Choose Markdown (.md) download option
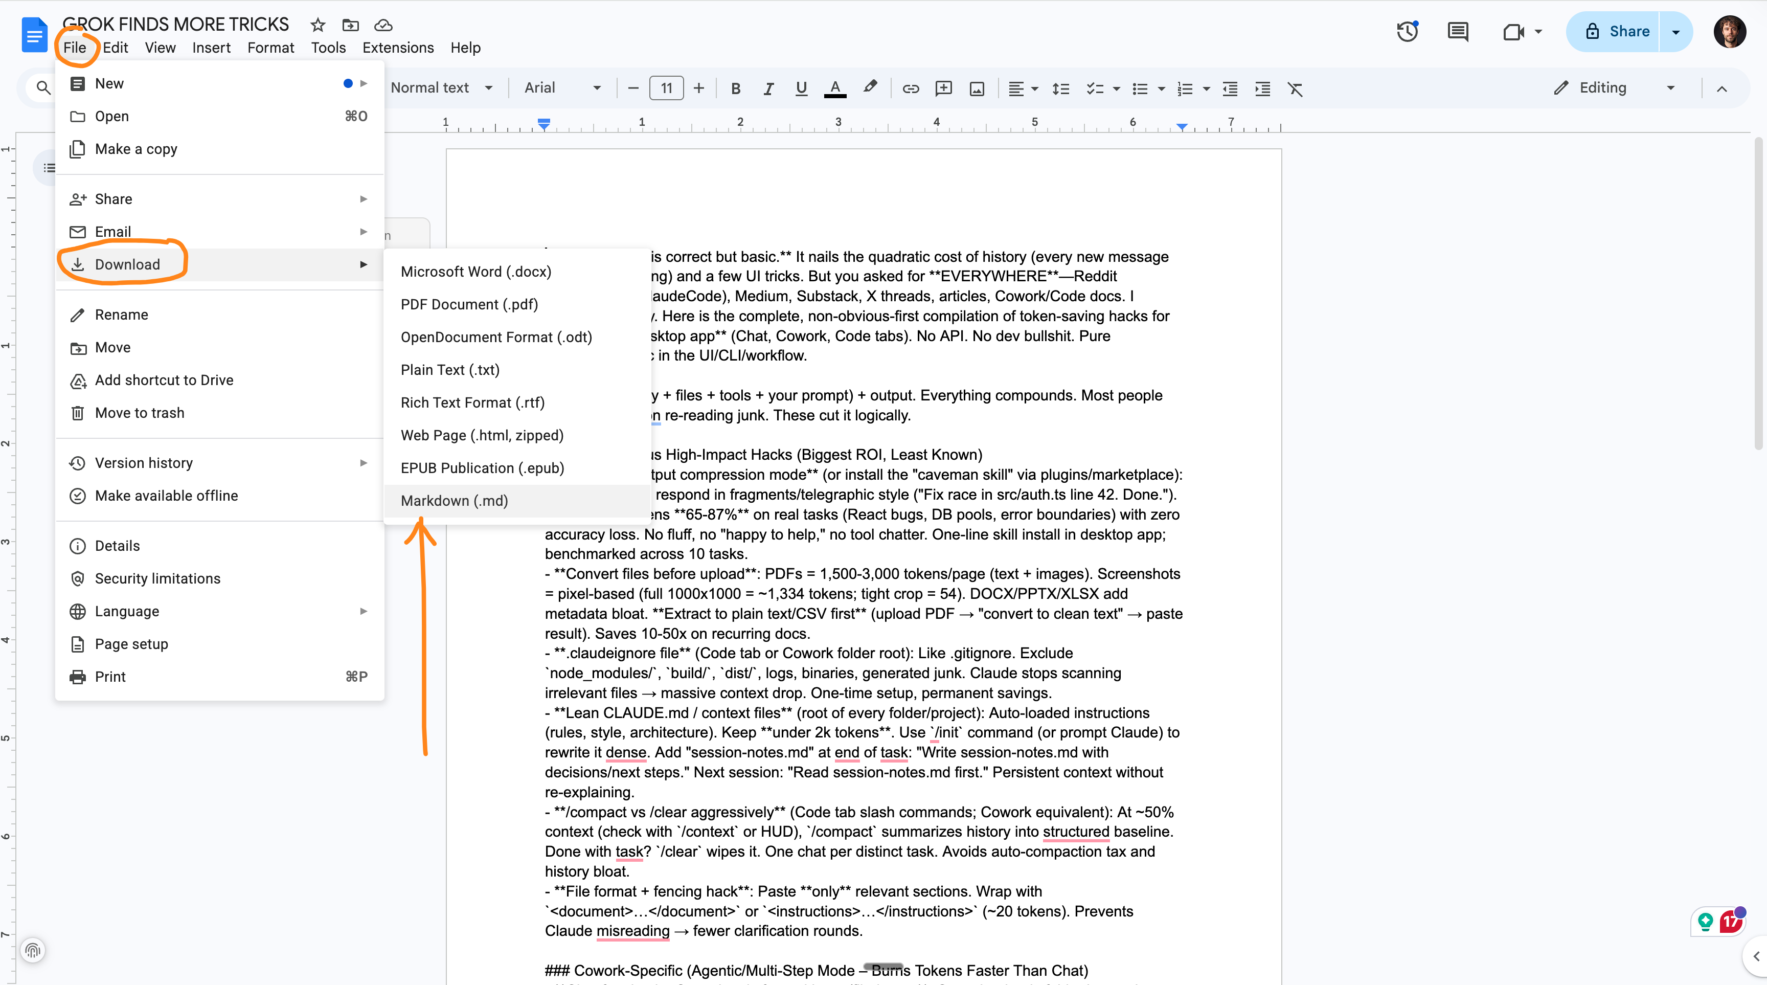Viewport: 1767px width, 985px height. 454,501
